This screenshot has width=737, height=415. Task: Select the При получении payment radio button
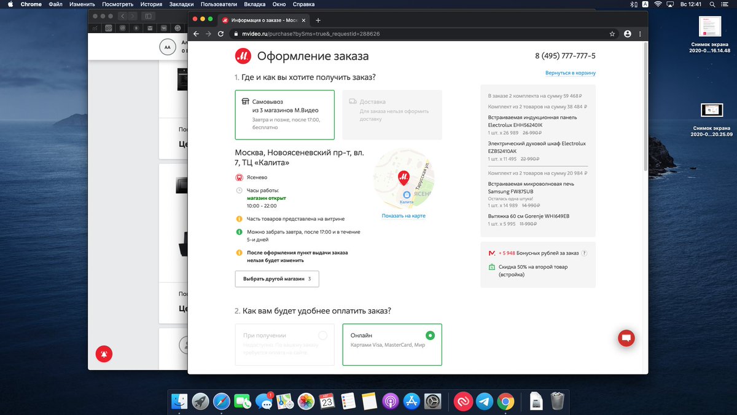pyautogui.click(x=322, y=336)
